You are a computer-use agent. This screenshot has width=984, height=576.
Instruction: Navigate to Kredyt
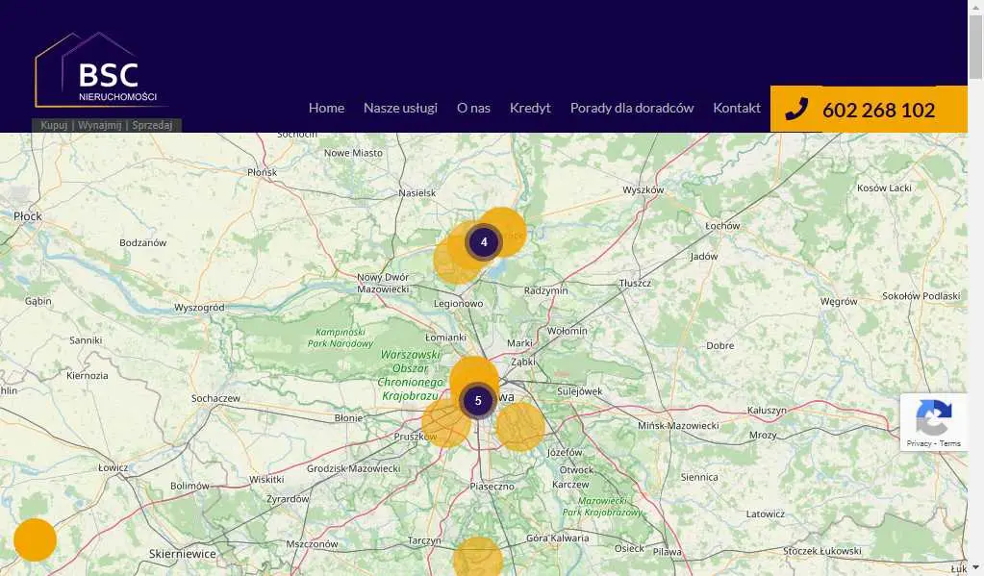tap(530, 108)
